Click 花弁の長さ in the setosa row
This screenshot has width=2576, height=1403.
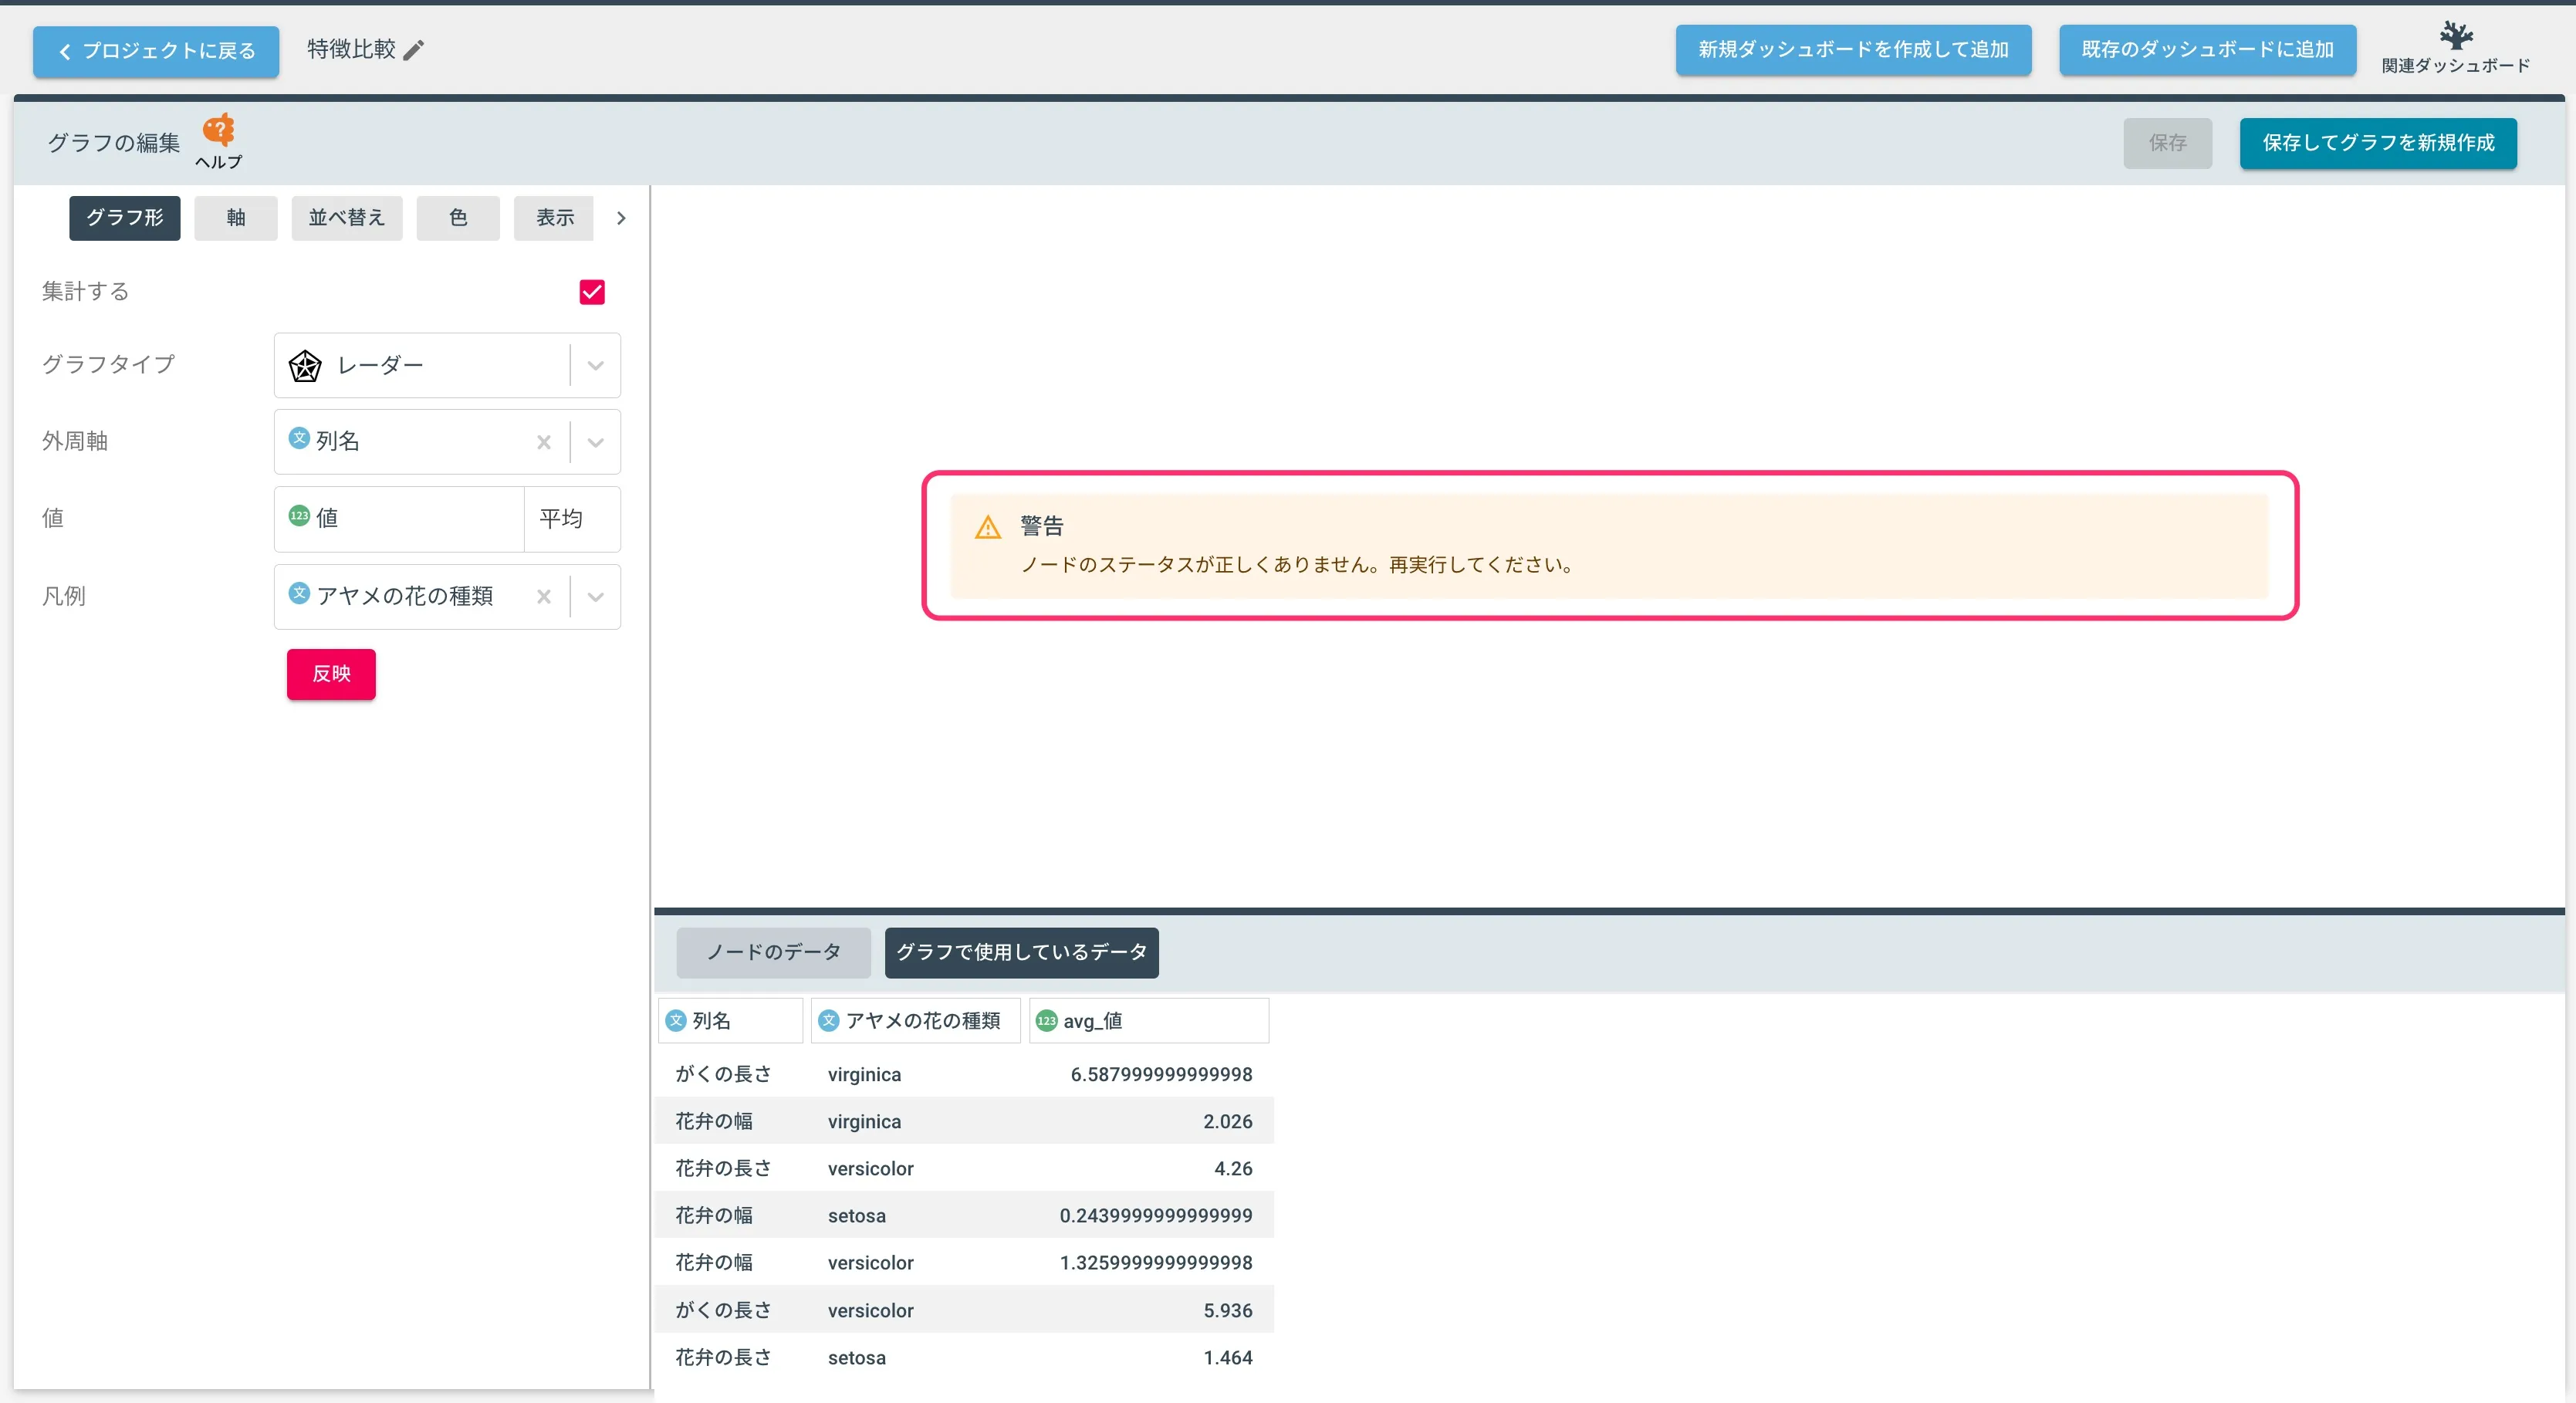723,1357
